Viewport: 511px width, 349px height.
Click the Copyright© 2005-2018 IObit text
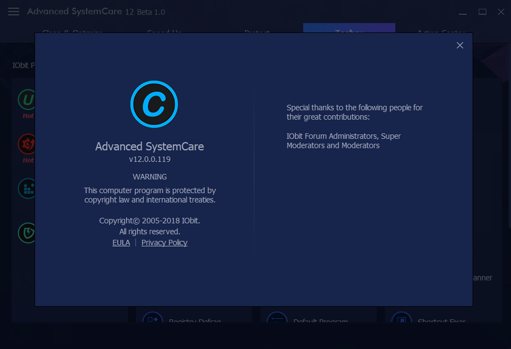tap(150, 221)
